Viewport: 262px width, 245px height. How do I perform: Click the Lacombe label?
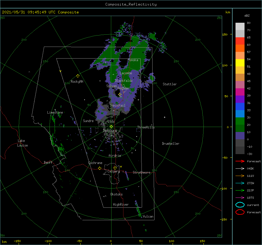point(126,73)
